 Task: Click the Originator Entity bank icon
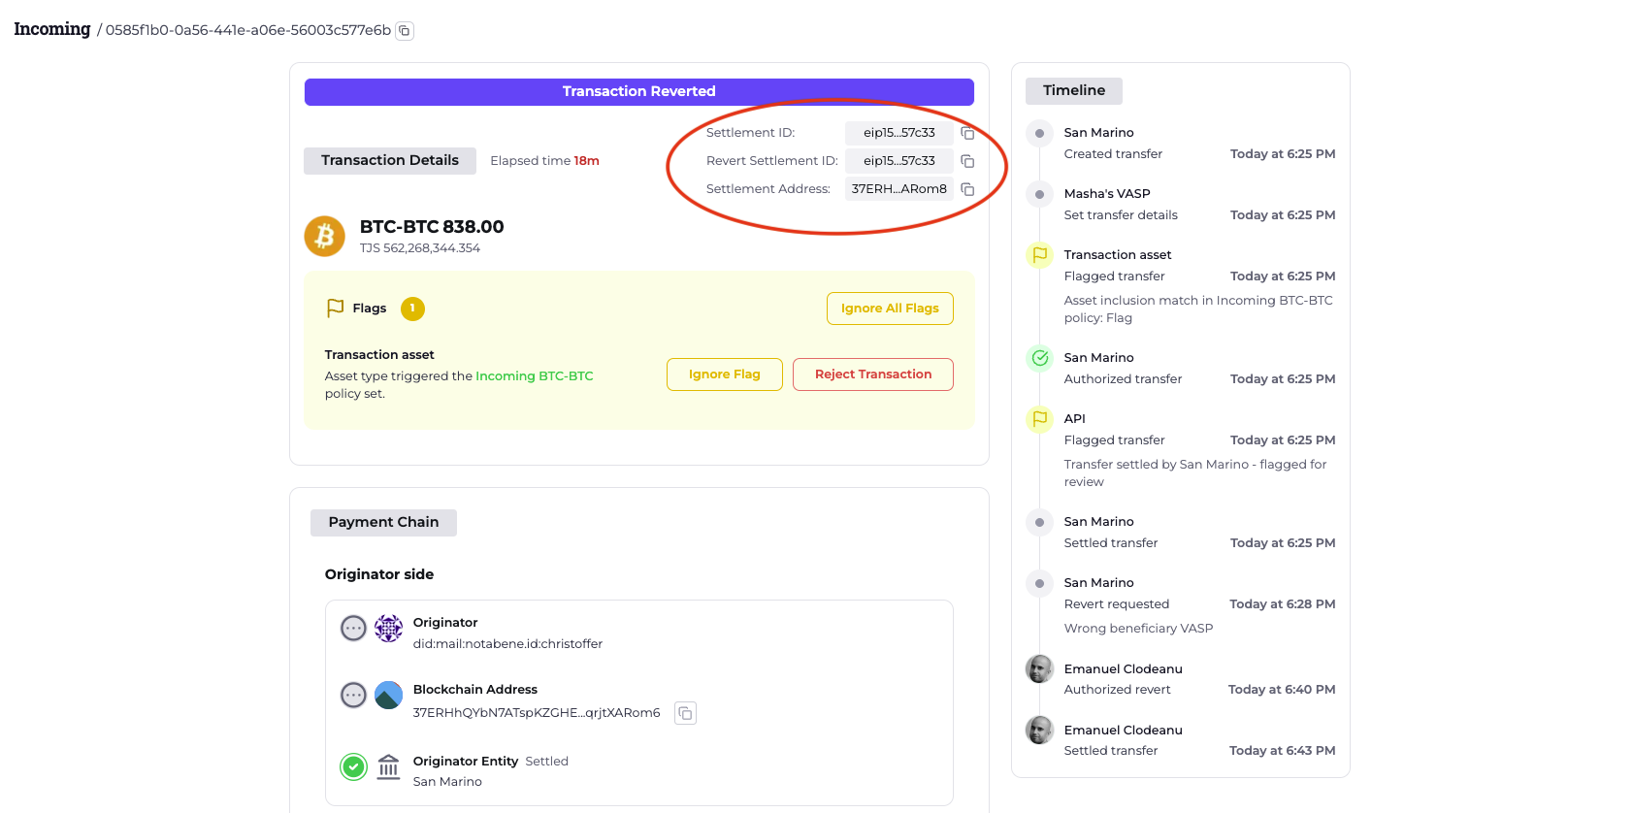tap(388, 767)
